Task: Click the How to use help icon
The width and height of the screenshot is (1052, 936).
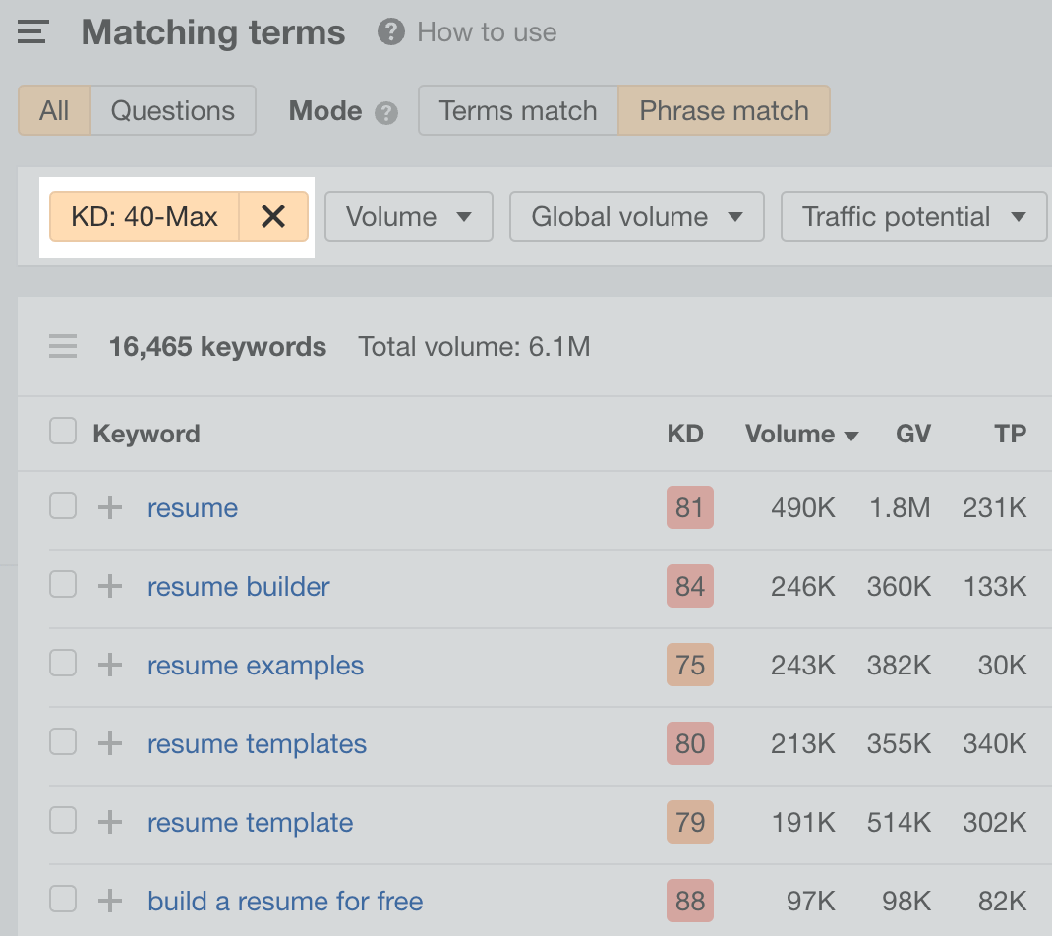Action: (x=389, y=31)
